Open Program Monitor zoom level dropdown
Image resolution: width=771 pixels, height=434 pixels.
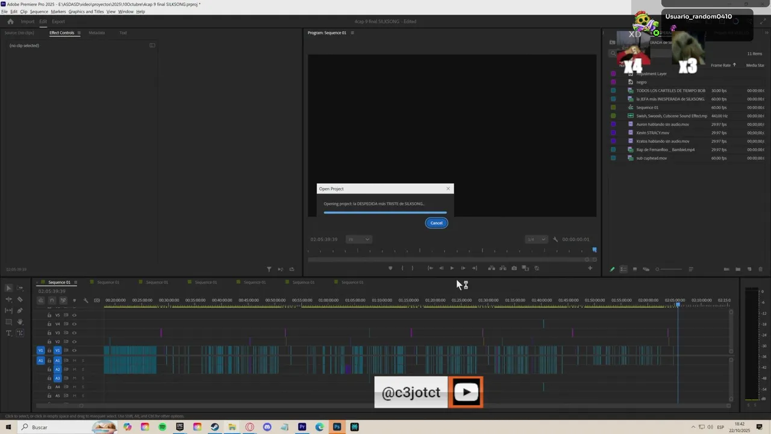click(358, 239)
